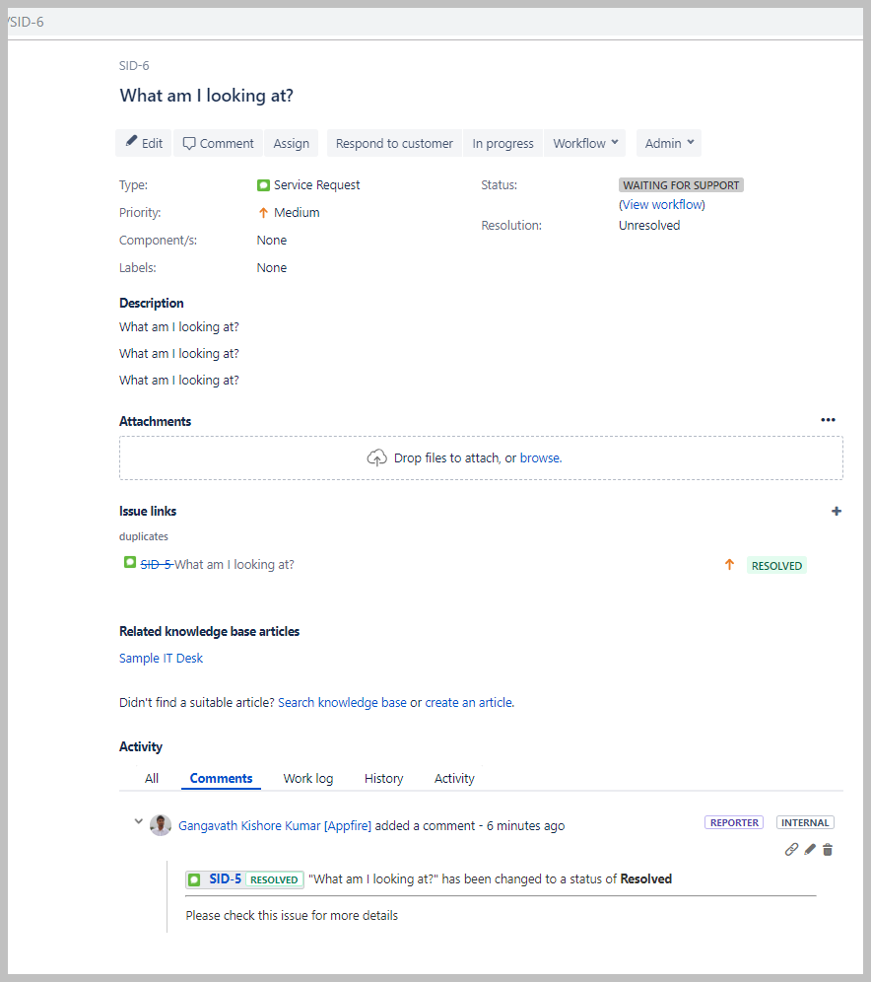Copy comment permalink via link icon
This screenshot has height=982, width=871.
pyautogui.click(x=791, y=850)
